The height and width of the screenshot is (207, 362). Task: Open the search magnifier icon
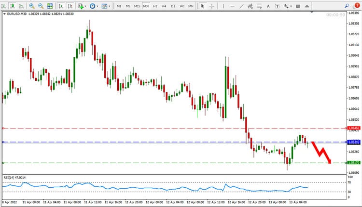pos(347,6)
